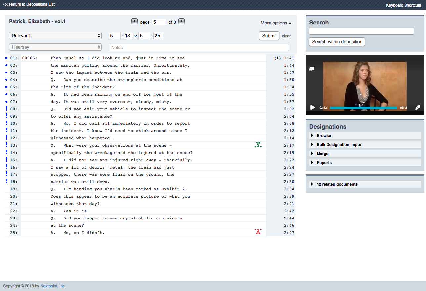Click Return to Depositions List link
The width and height of the screenshot is (426, 291).
pyautogui.click(x=29, y=4)
